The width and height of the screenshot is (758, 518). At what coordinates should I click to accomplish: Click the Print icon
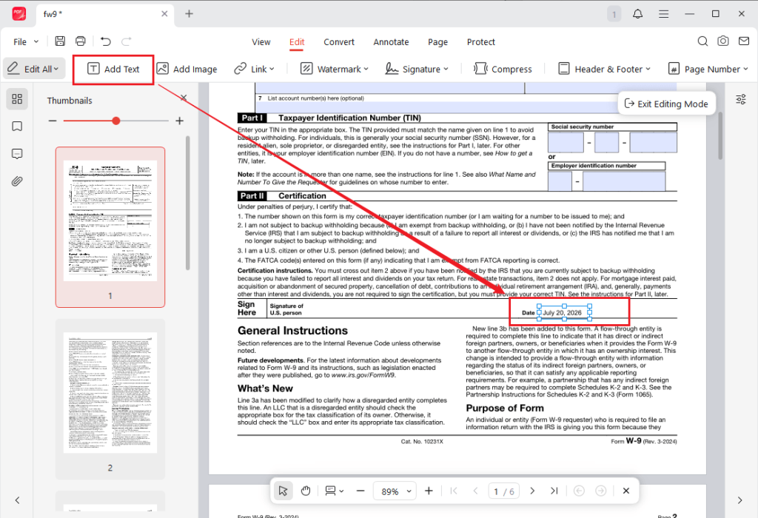pos(81,41)
